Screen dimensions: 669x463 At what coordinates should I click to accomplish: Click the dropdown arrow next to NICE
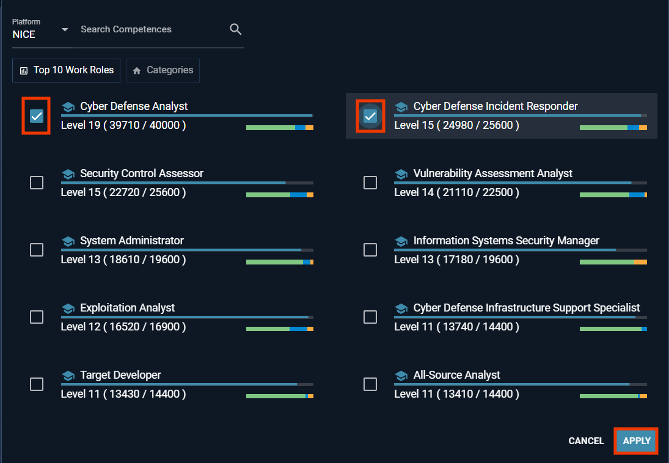pos(64,29)
